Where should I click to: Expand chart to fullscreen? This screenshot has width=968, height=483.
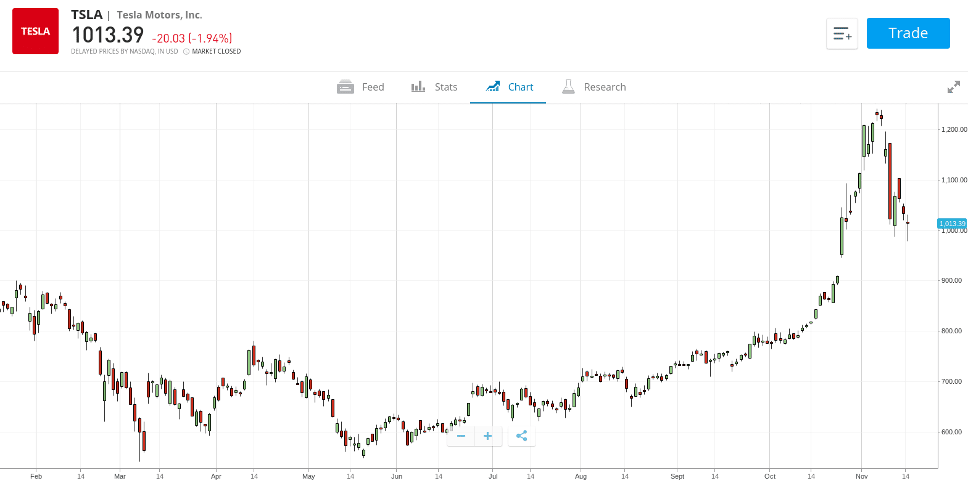[x=954, y=87]
